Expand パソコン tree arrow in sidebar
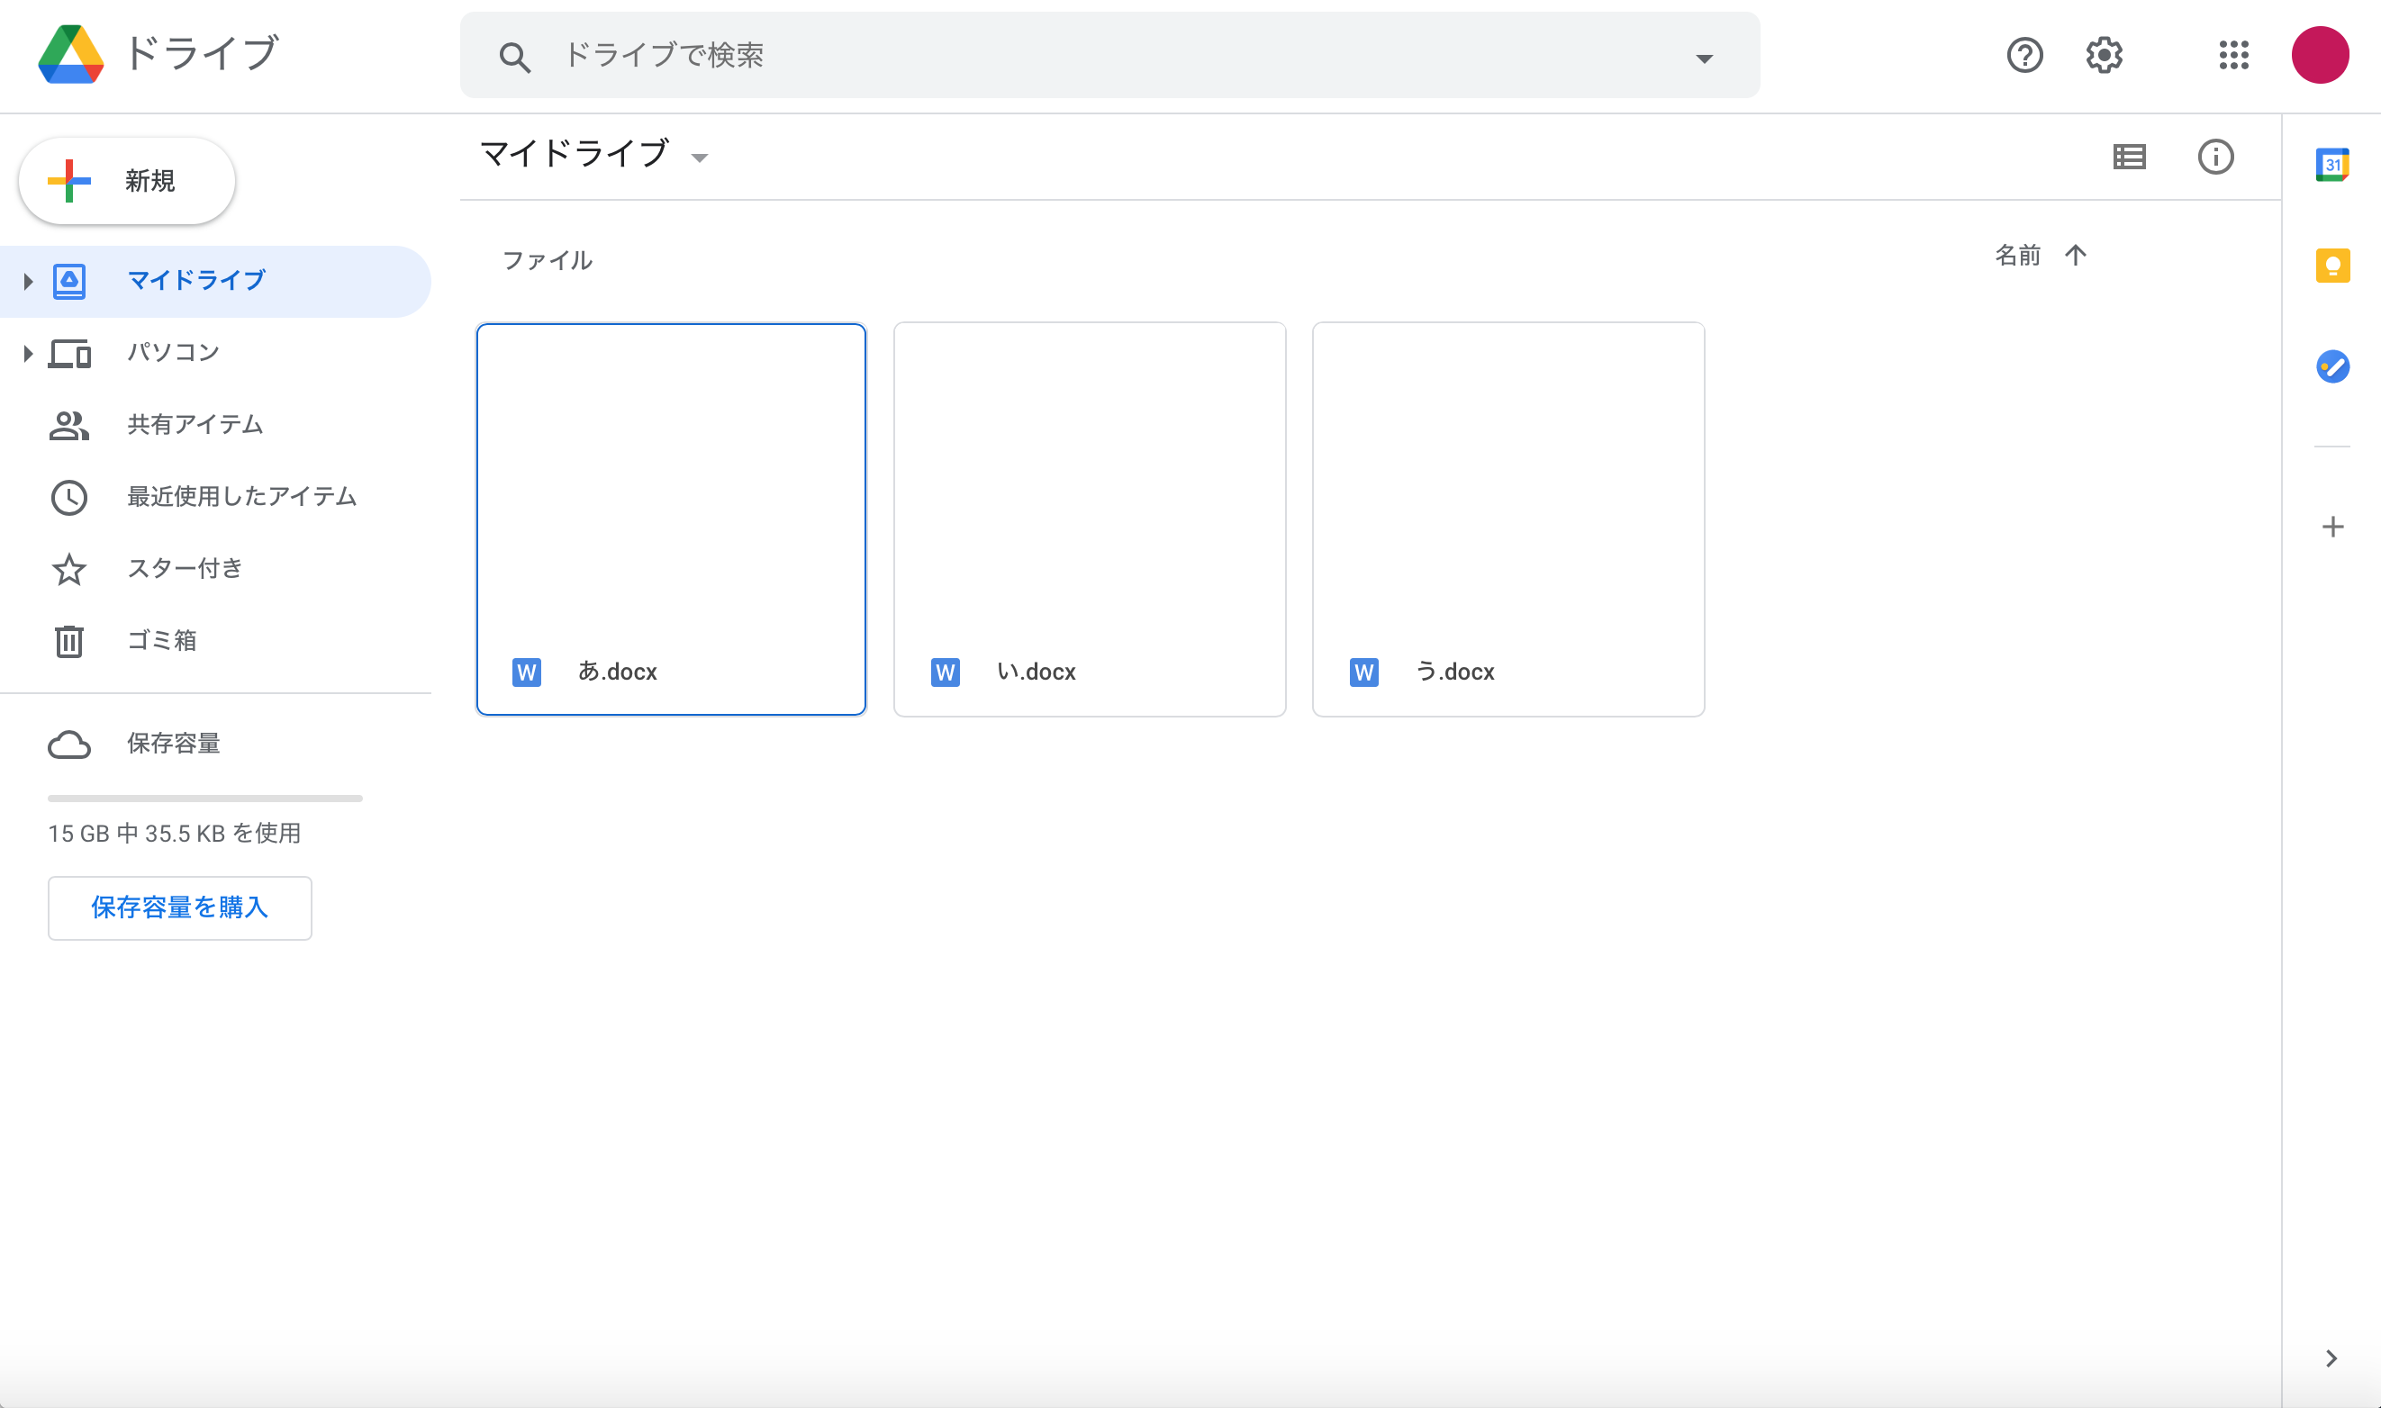The image size is (2381, 1408). (28, 354)
